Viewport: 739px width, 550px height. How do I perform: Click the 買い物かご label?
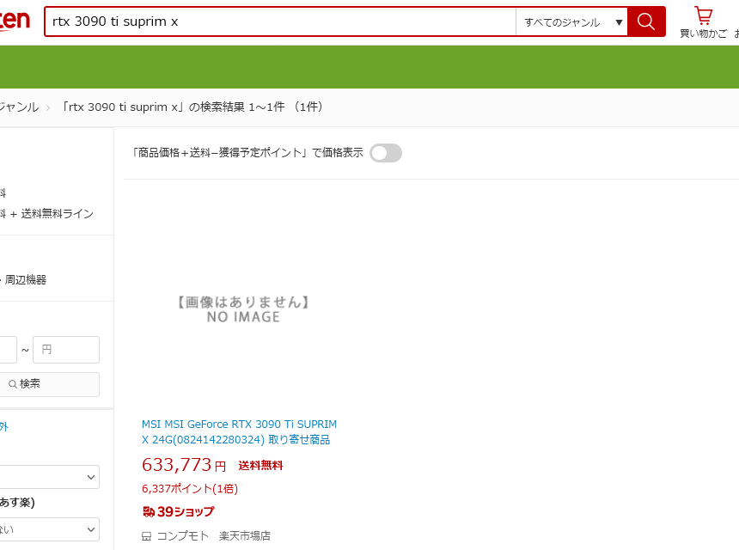coord(703,34)
